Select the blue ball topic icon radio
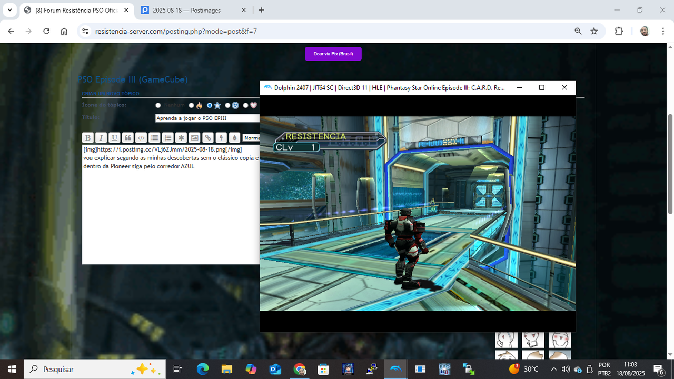Image resolution: width=674 pixels, height=379 pixels. (x=227, y=105)
